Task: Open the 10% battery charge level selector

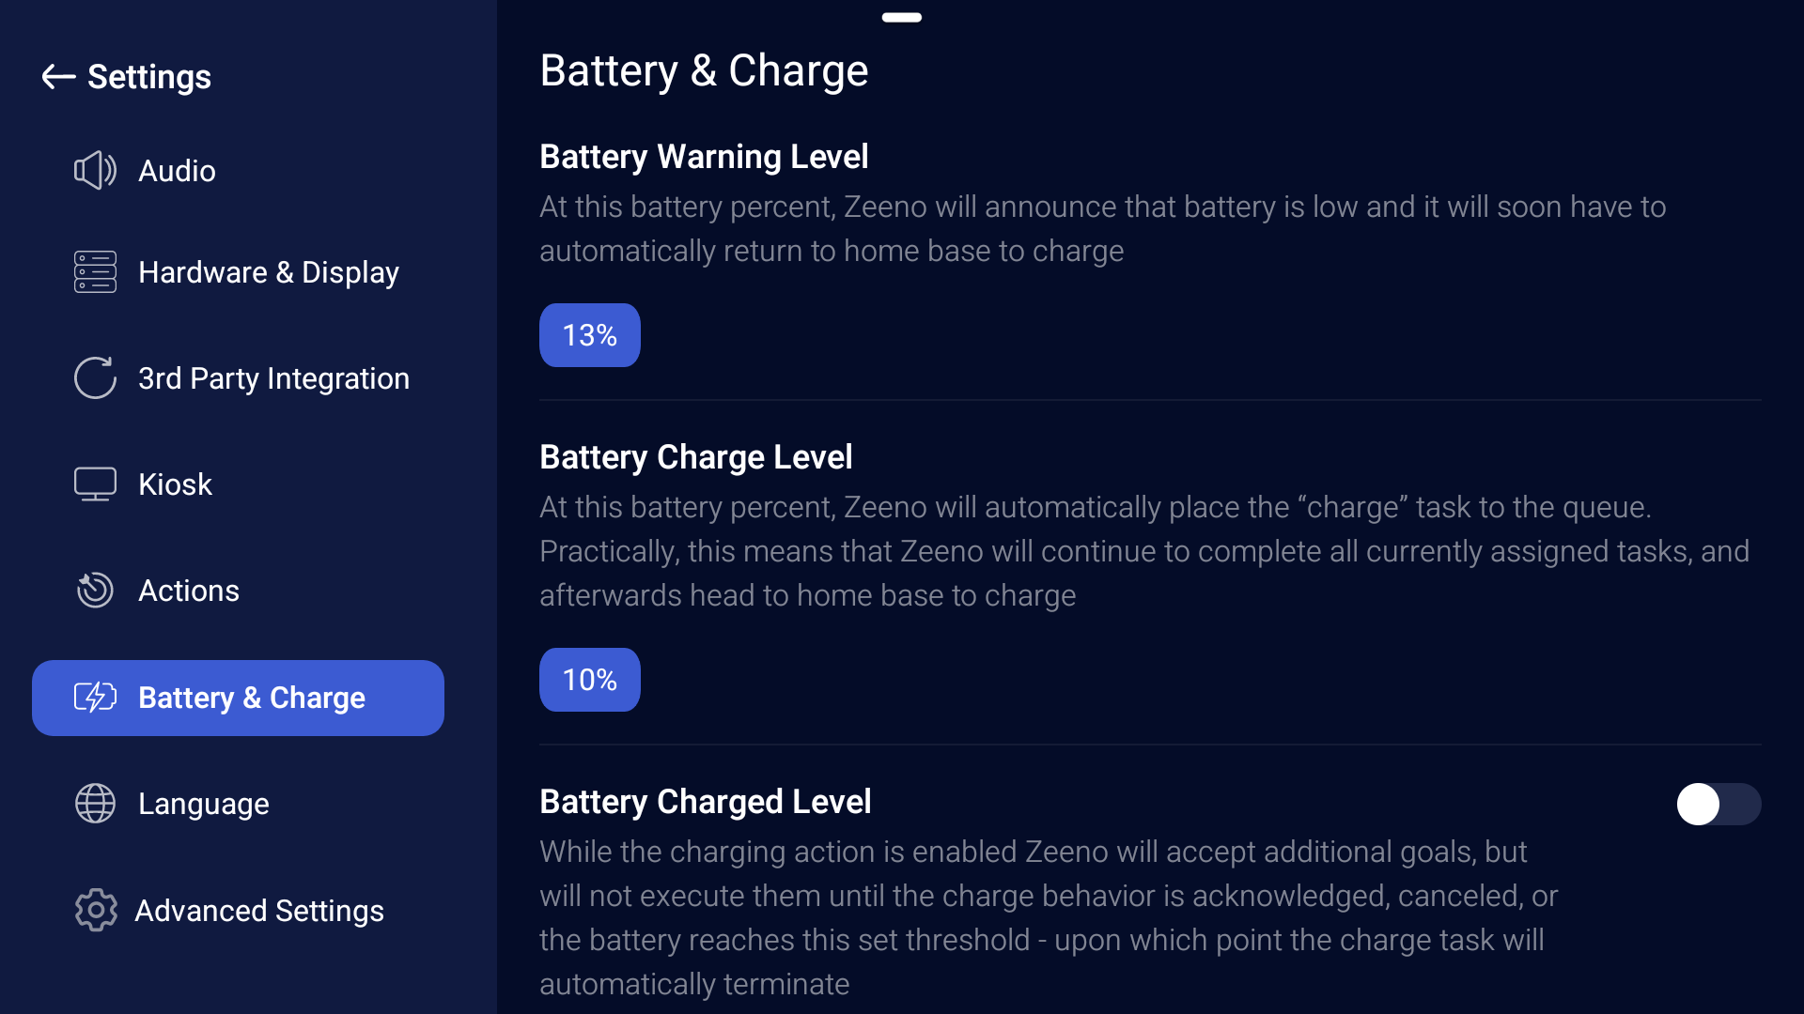Action: [x=589, y=680]
